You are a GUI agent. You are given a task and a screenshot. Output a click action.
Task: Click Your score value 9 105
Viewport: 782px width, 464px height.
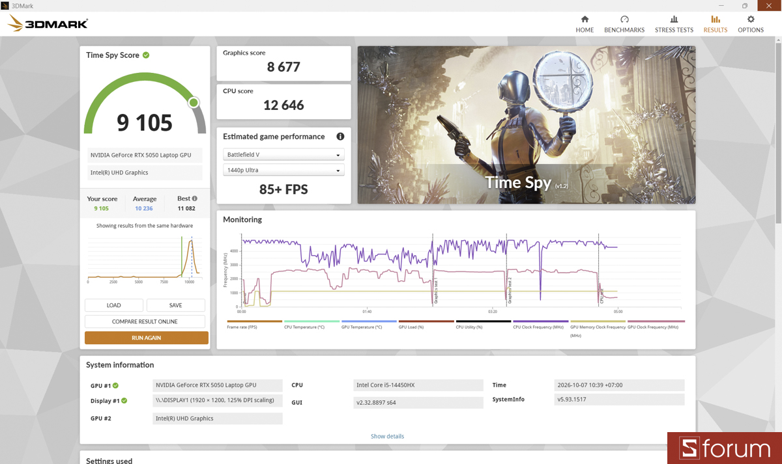coord(101,208)
